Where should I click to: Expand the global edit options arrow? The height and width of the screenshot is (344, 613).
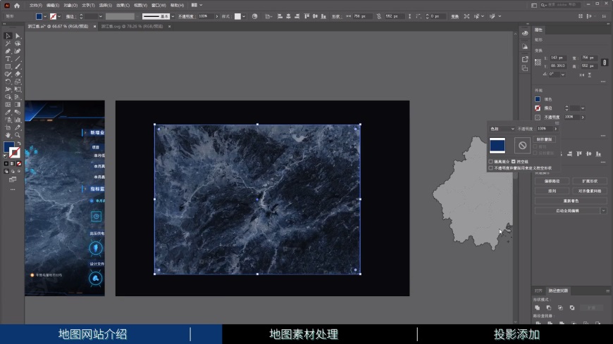[x=604, y=211]
